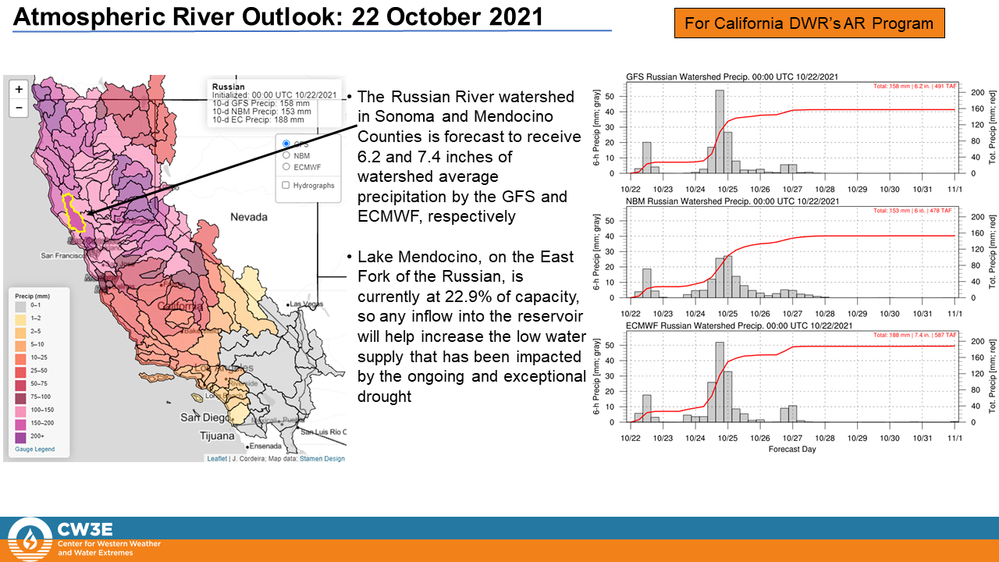This screenshot has height=562, width=999.
Task: Enable the Hydrographs checkbox
Action: click(x=286, y=185)
